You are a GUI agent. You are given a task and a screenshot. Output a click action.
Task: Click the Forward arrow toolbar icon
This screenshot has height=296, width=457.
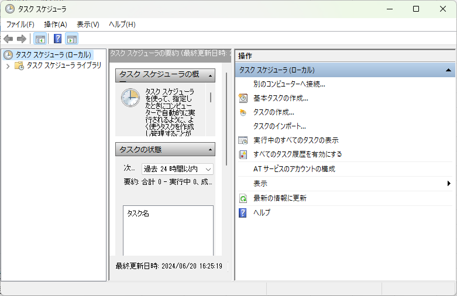pyautogui.click(x=22, y=39)
